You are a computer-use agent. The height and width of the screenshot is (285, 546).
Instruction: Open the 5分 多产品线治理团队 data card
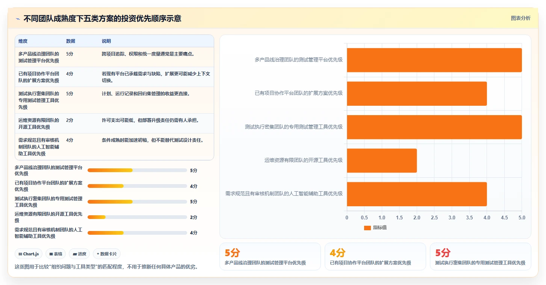coord(270,257)
